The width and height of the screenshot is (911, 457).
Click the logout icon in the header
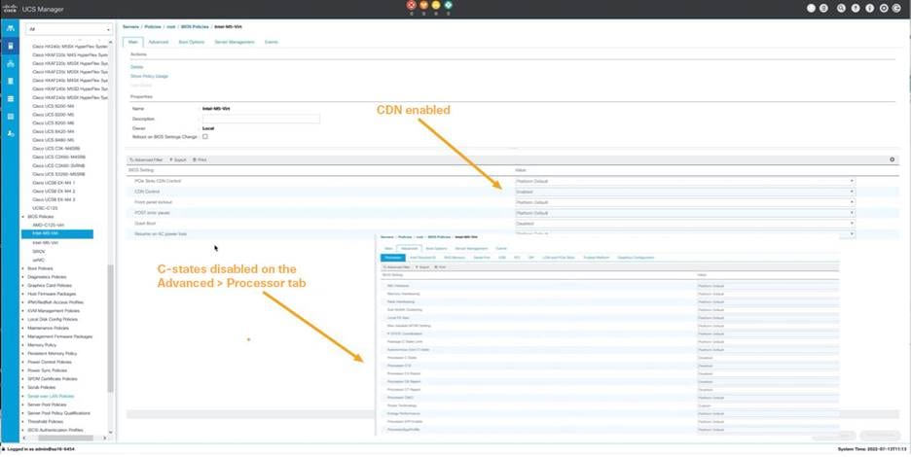pos(898,8)
